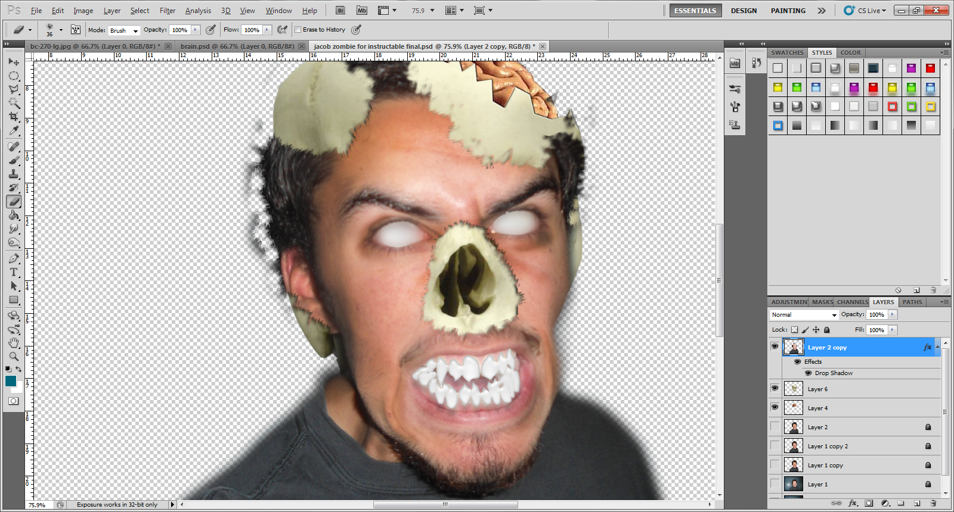Select the Paint Bucket tool

[14, 215]
